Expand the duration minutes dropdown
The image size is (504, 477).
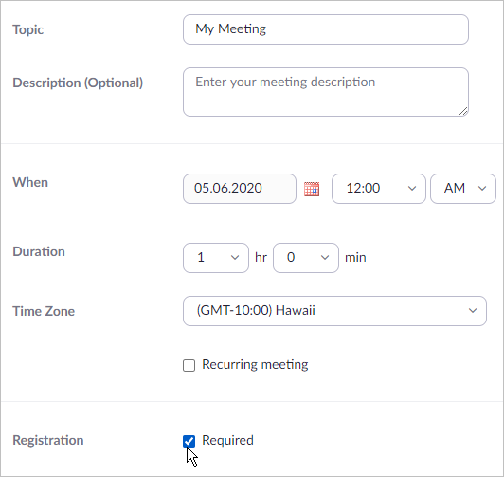point(306,258)
